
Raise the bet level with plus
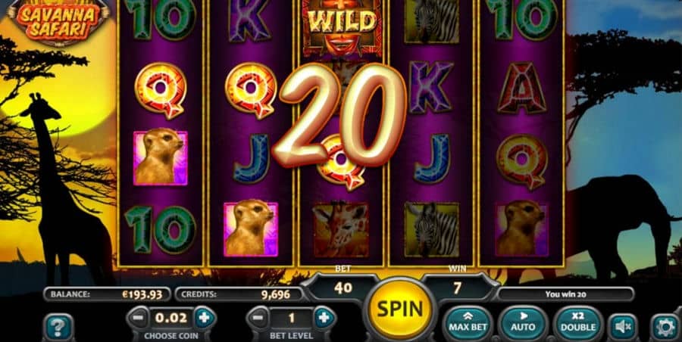click(x=324, y=319)
